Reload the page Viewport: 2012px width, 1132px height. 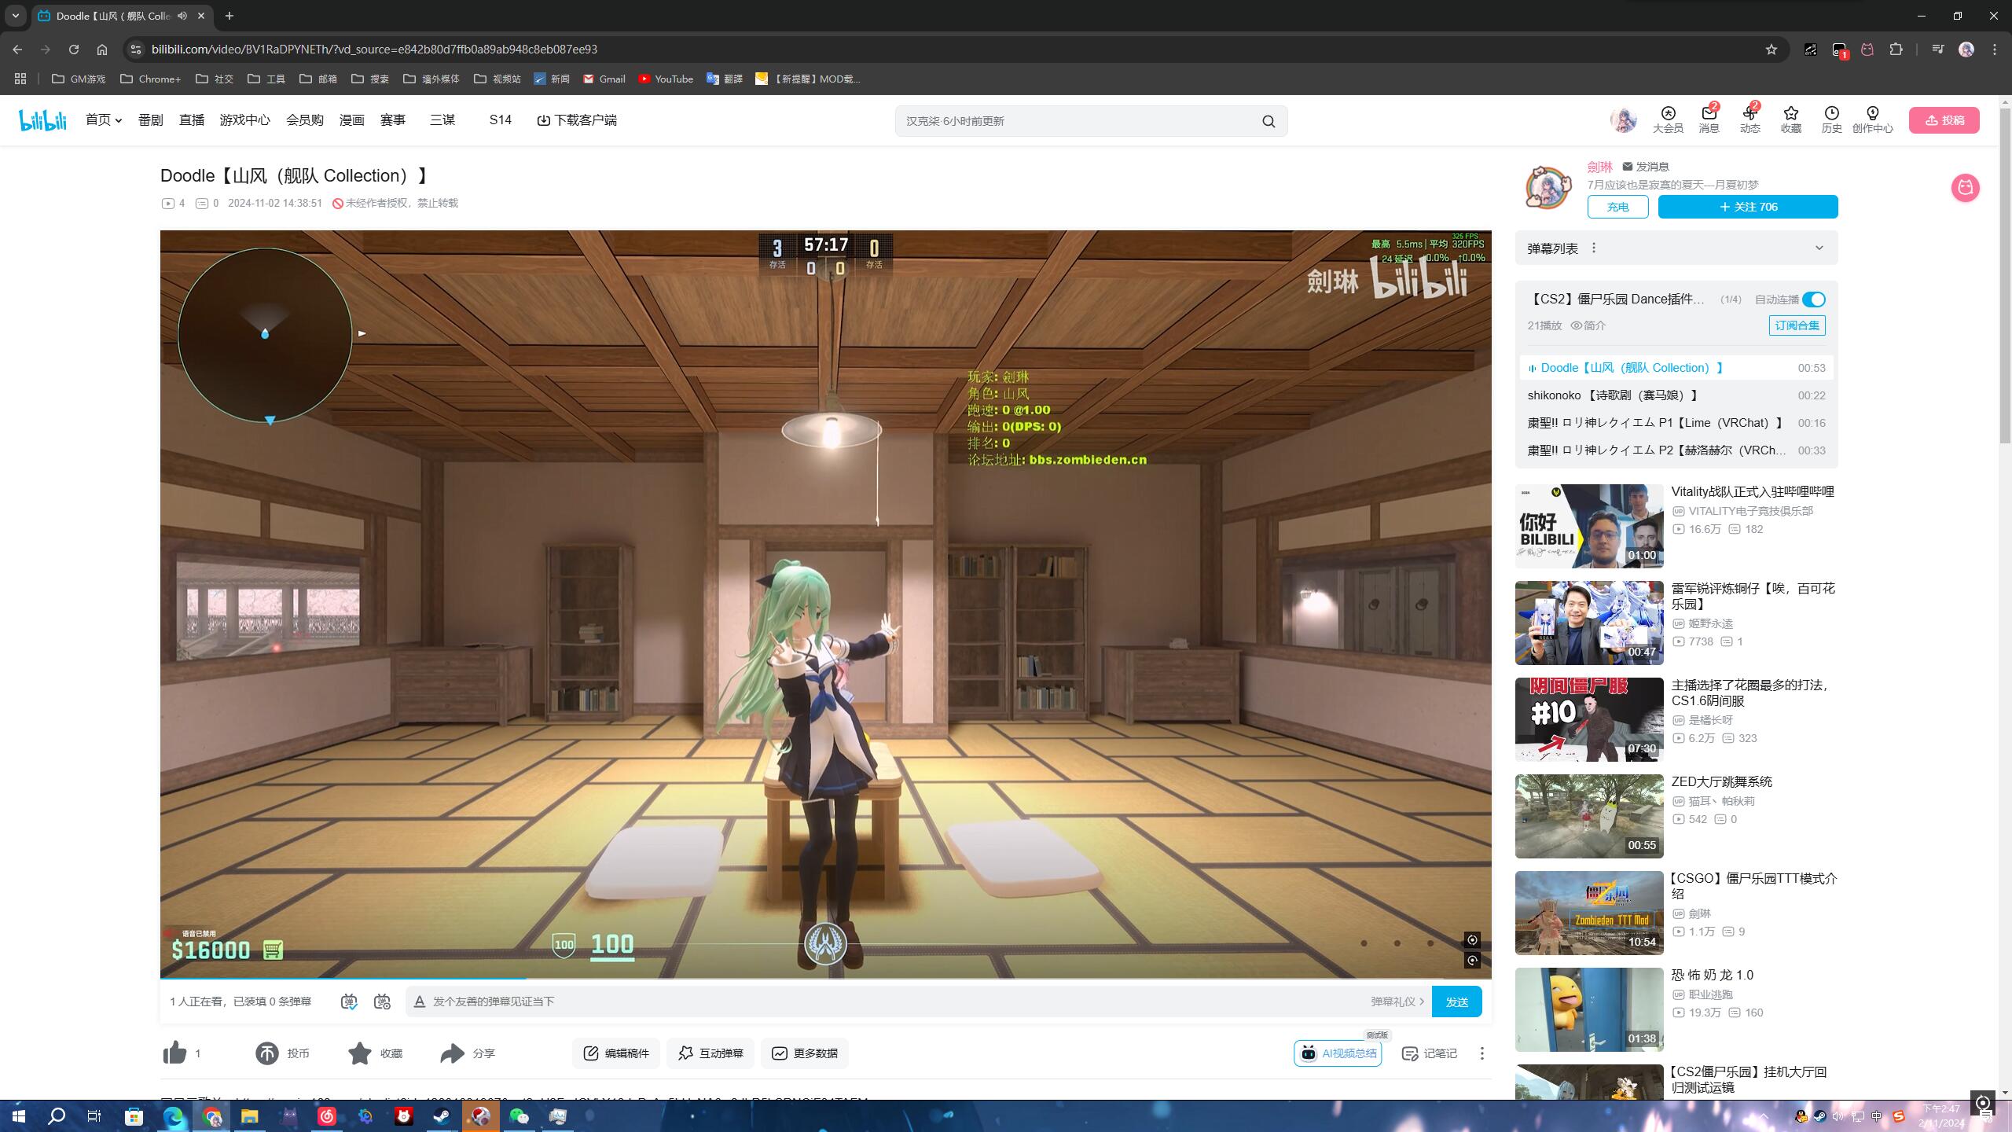coord(74,50)
